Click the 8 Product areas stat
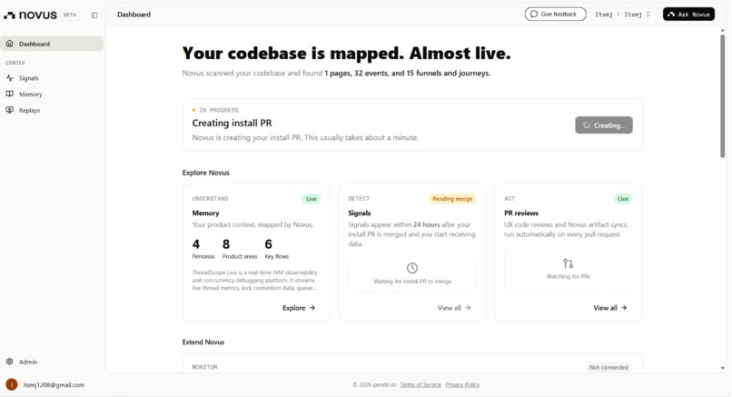 pyautogui.click(x=240, y=249)
